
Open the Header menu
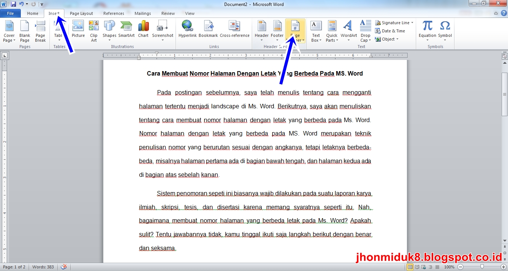click(262, 31)
